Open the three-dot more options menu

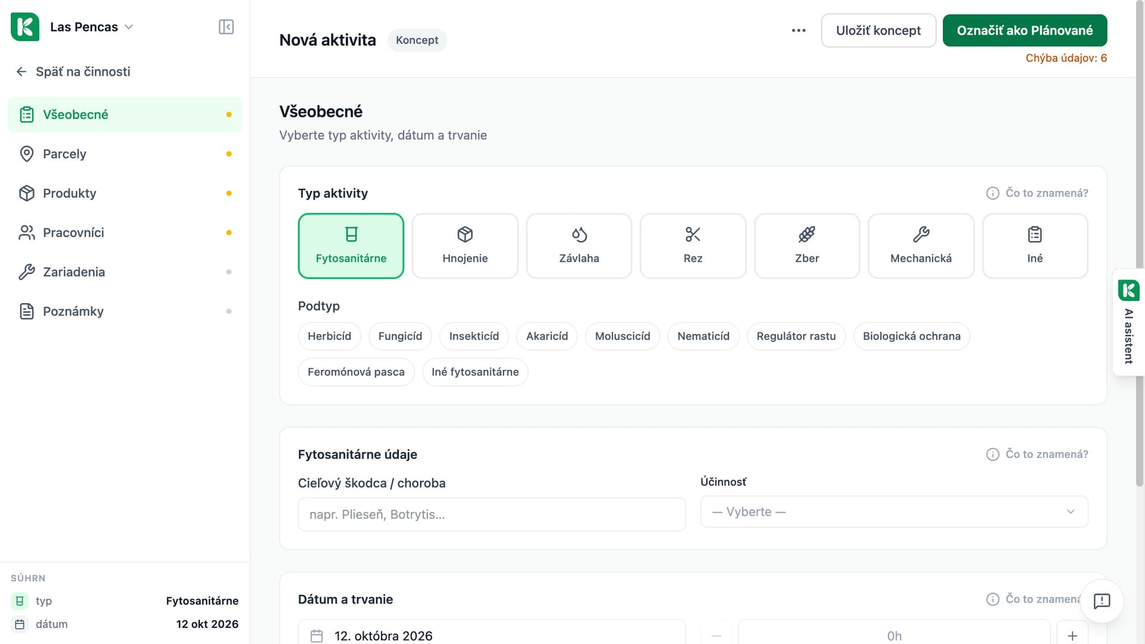pos(799,30)
